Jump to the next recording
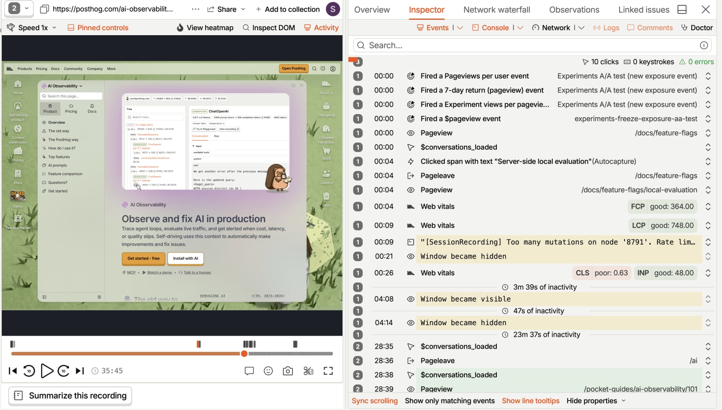 pos(80,371)
